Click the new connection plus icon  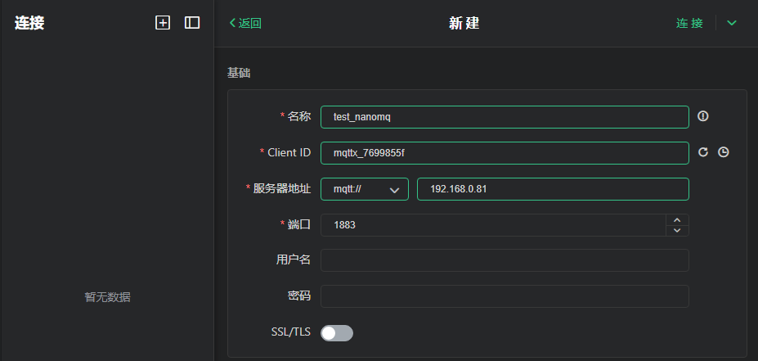(163, 23)
